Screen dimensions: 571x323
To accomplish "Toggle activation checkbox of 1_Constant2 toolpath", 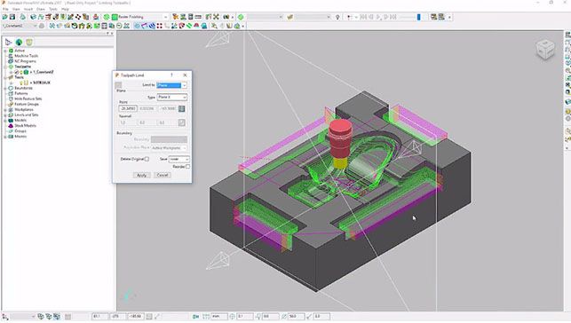I will (17, 72).
